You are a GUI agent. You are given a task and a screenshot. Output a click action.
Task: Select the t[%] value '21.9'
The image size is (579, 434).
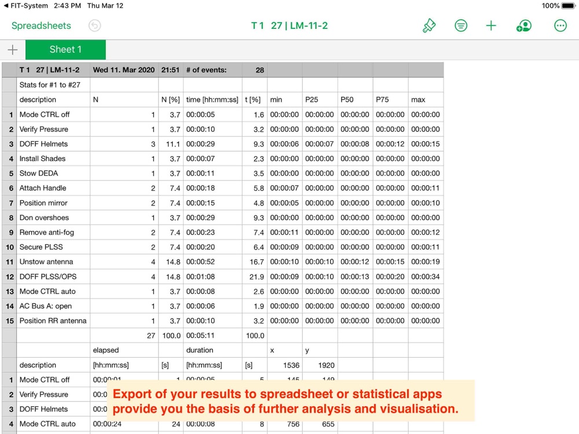click(x=254, y=277)
